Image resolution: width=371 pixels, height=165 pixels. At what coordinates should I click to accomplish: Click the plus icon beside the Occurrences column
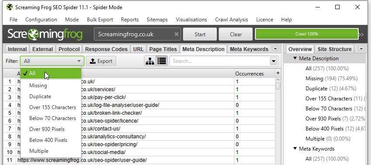pyautogui.click(x=278, y=73)
